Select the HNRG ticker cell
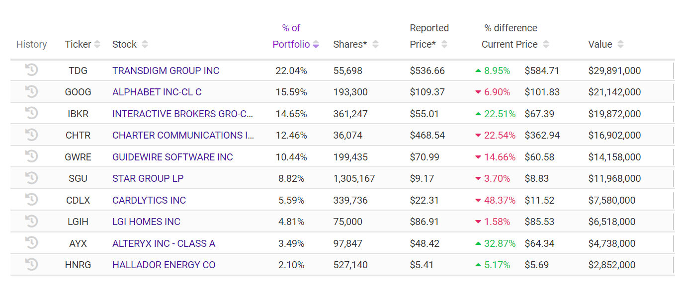 [x=78, y=265]
